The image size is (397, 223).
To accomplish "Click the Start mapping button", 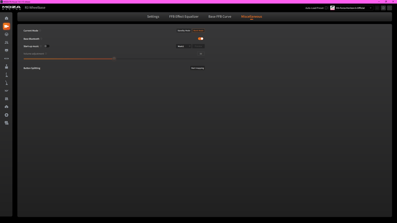I will pyautogui.click(x=197, y=68).
